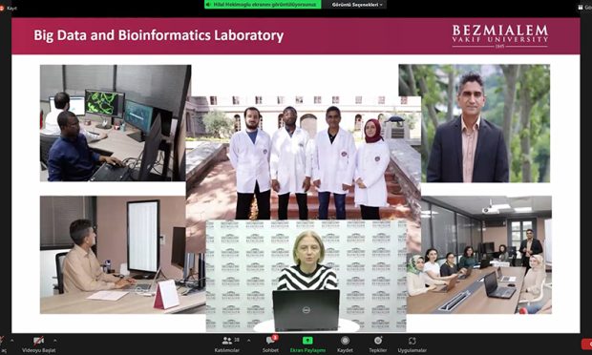The height and width of the screenshot is (355, 592).
Task: Open the Uygulamalar apps icon
Action: [412, 341]
